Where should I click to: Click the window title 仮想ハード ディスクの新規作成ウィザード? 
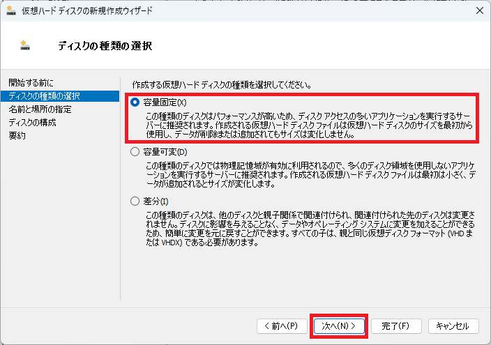[87, 11]
